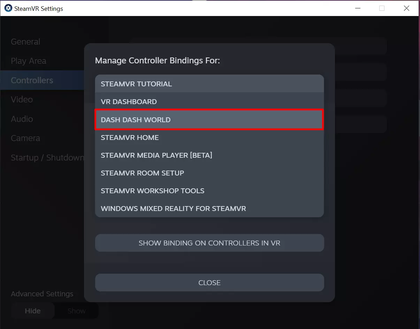Select VR DASHBOARD bindings entry
This screenshot has width=420, height=329.
click(x=209, y=102)
